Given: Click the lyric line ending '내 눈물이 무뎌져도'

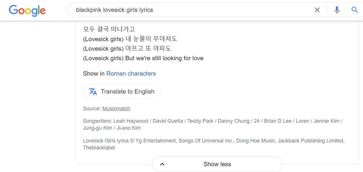Looking at the screenshot, I should tap(130, 39).
